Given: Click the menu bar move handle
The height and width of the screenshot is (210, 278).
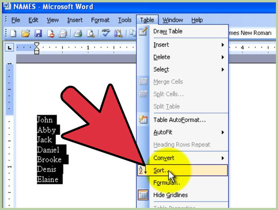Looking at the screenshot, I should (6, 19).
